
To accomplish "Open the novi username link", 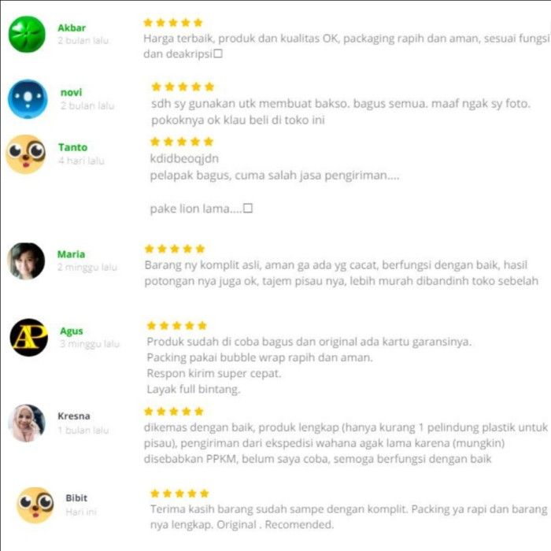I will point(72,92).
